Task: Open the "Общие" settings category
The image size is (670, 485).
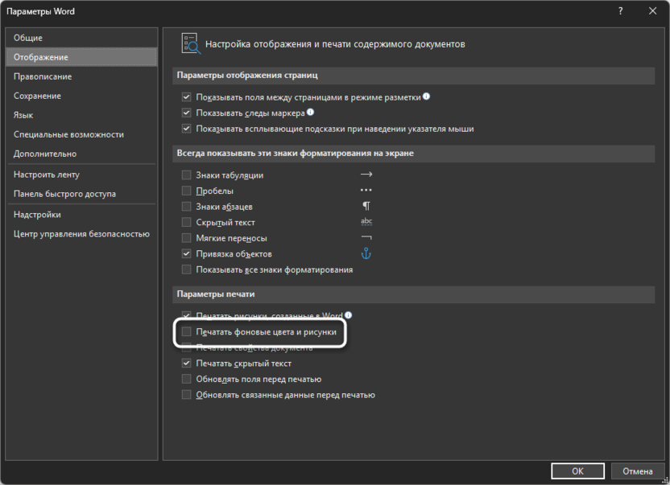Action: tap(28, 38)
